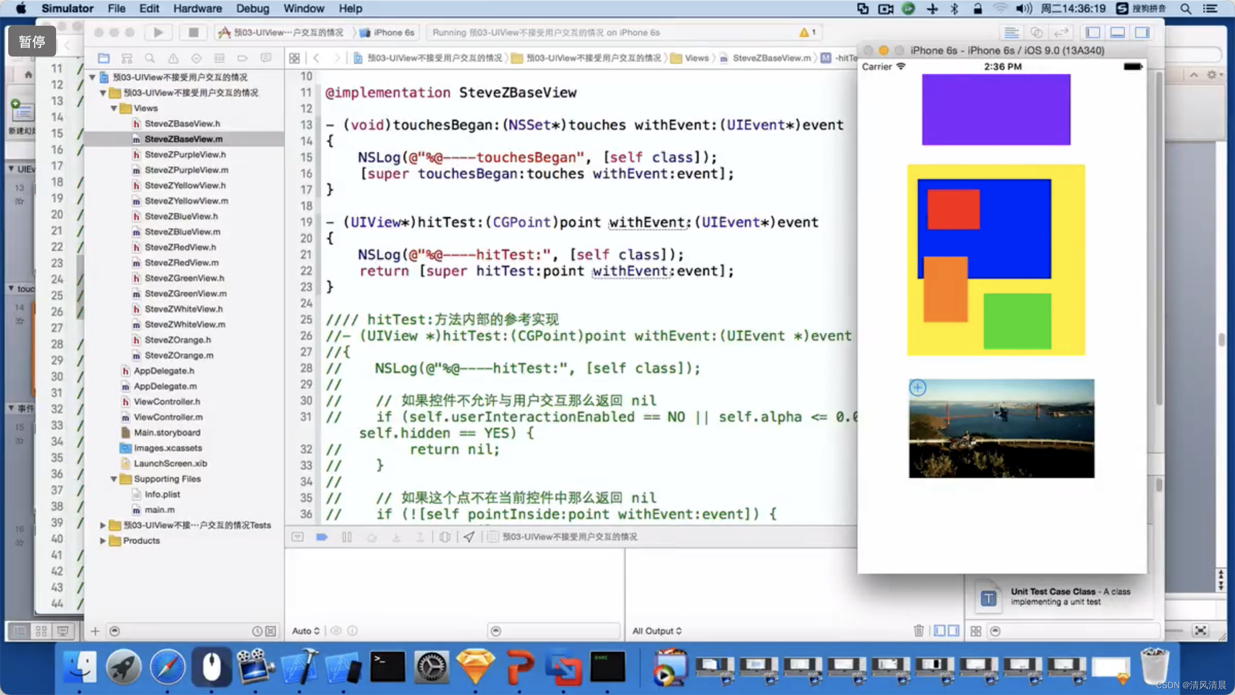The height and width of the screenshot is (695, 1235).
Task: Collapse the Views folder
Action: pyautogui.click(x=114, y=108)
